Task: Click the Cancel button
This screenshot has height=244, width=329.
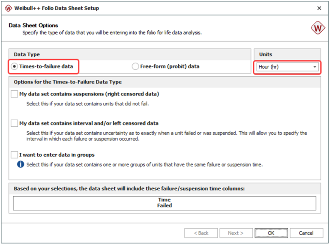Action: click(306, 233)
